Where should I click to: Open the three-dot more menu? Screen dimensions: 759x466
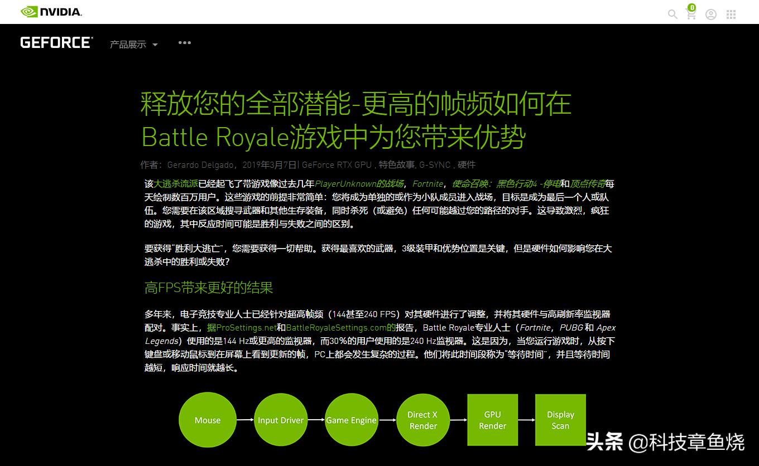[185, 43]
